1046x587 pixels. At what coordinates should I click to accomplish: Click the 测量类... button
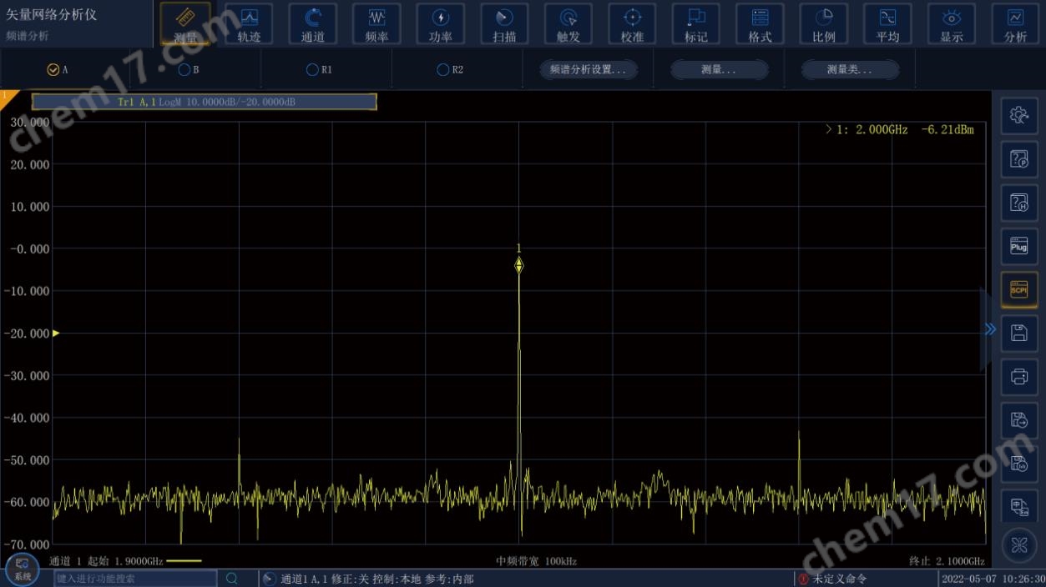coord(850,70)
